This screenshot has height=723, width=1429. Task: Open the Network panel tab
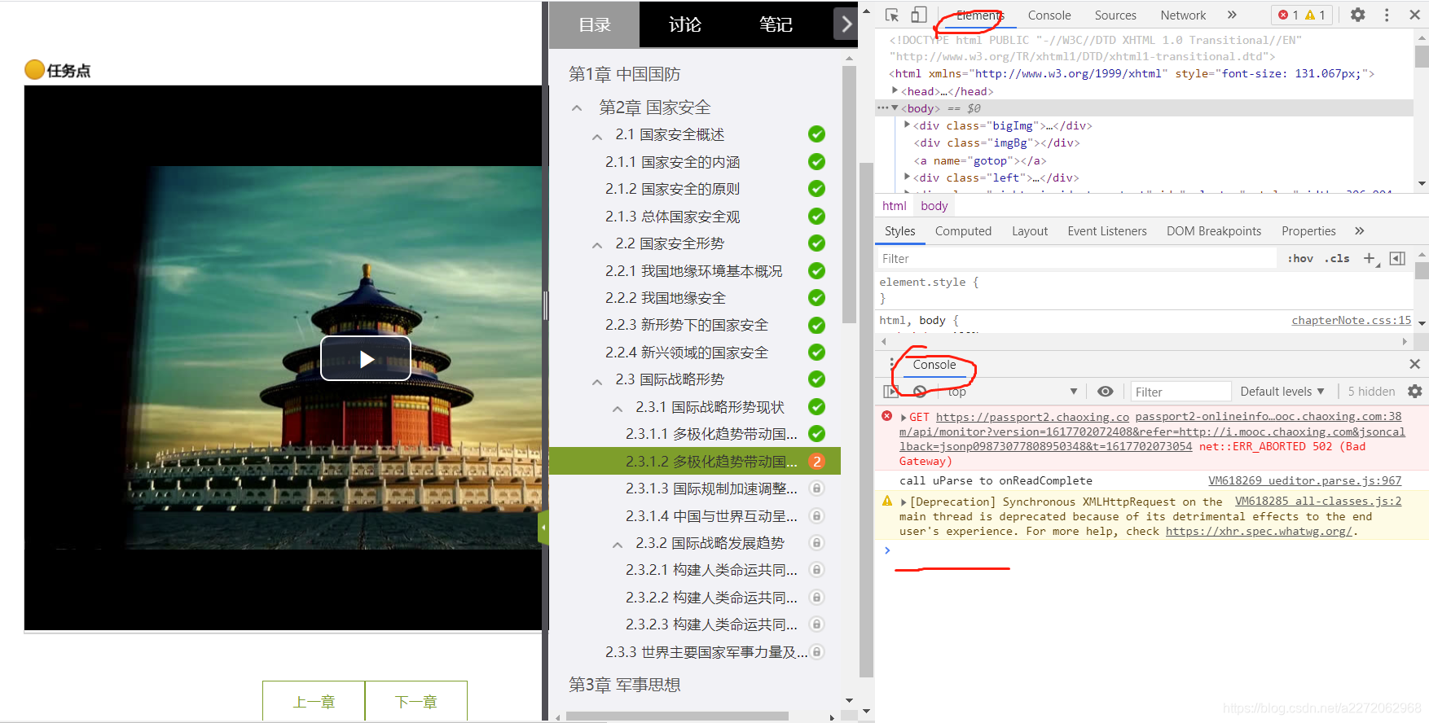pos(1183,15)
